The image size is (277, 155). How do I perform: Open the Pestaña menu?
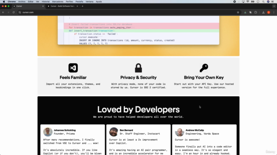(x=79, y=2)
